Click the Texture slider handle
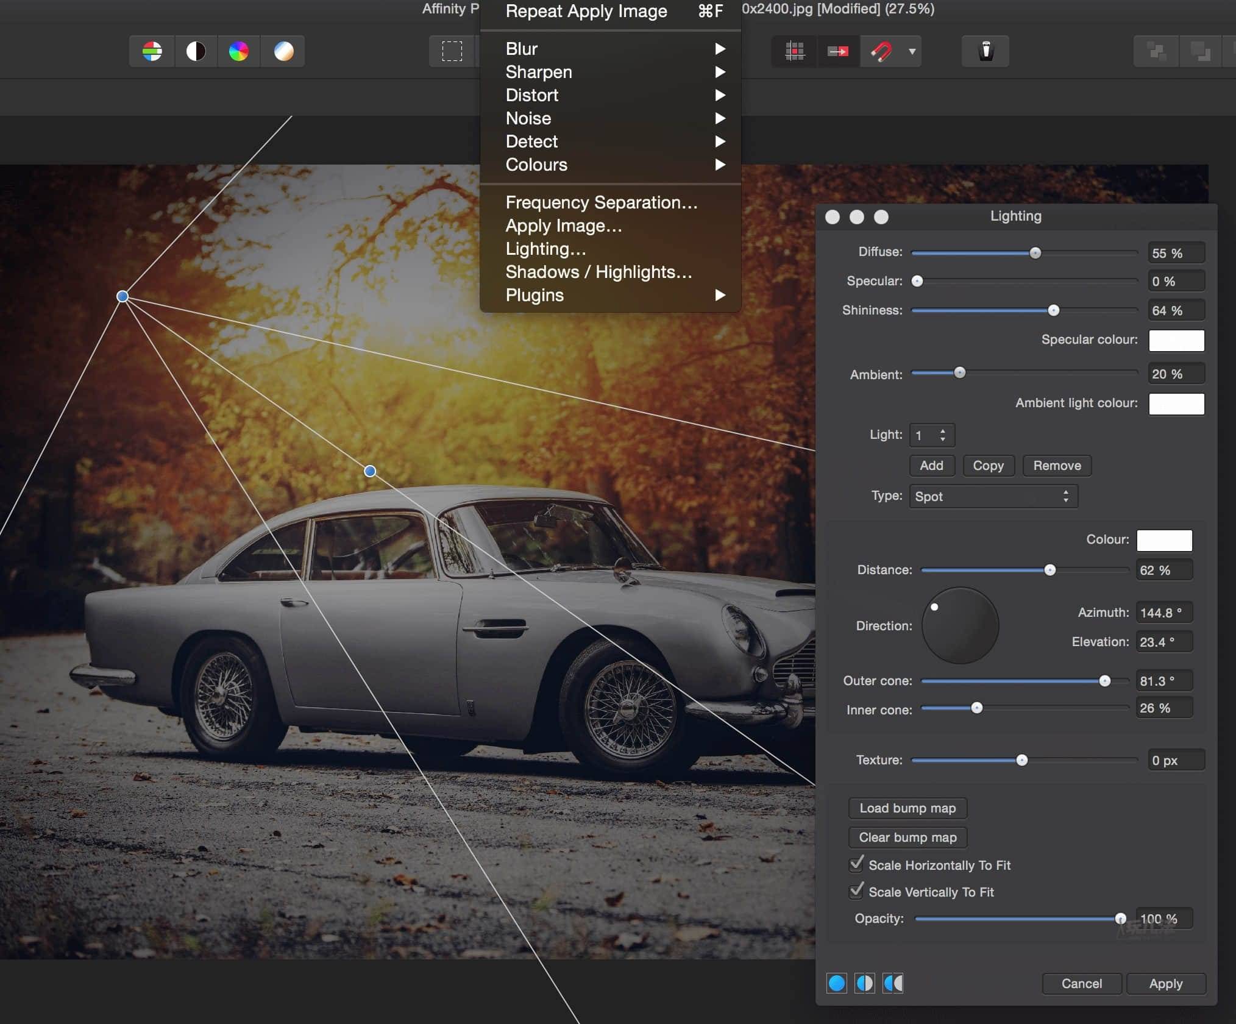The image size is (1236, 1024). tap(1022, 760)
